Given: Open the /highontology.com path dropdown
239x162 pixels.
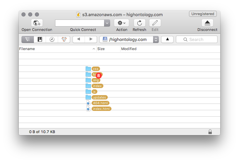Looking at the screenshot, I should coord(156,39).
